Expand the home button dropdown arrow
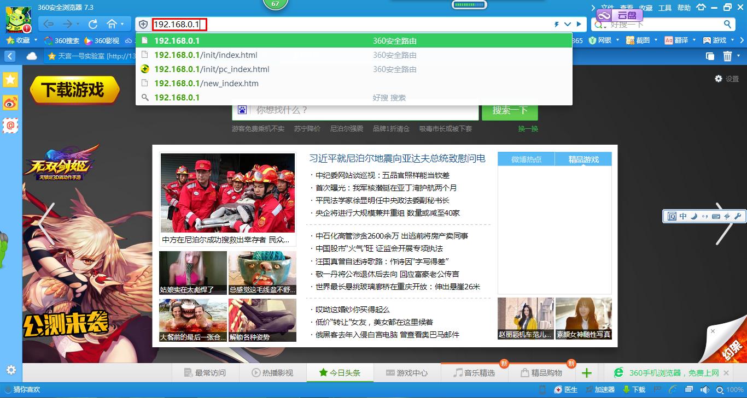747x398 pixels. (x=123, y=24)
